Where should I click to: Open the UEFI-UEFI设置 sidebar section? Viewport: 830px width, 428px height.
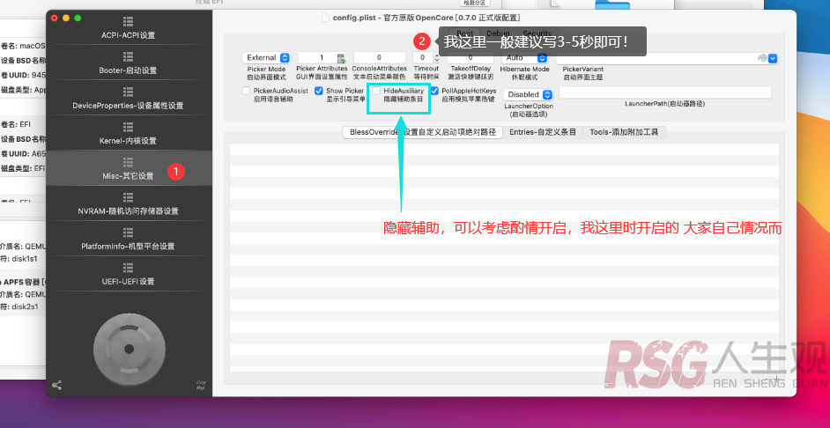point(128,274)
